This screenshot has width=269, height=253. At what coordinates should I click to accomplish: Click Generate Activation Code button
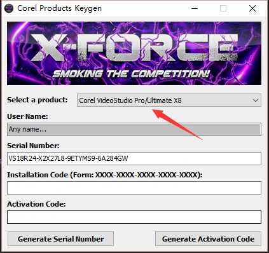point(208,239)
